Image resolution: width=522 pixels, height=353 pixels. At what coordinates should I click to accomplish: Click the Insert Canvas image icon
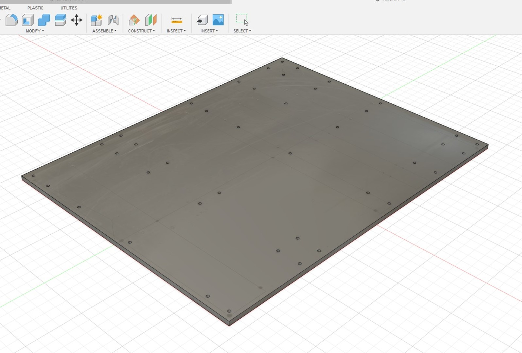pyautogui.click(x=218, y=20)
